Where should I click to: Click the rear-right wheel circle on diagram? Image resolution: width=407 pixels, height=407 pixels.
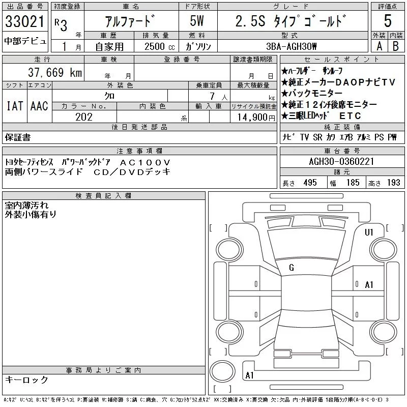coord(384,332)
